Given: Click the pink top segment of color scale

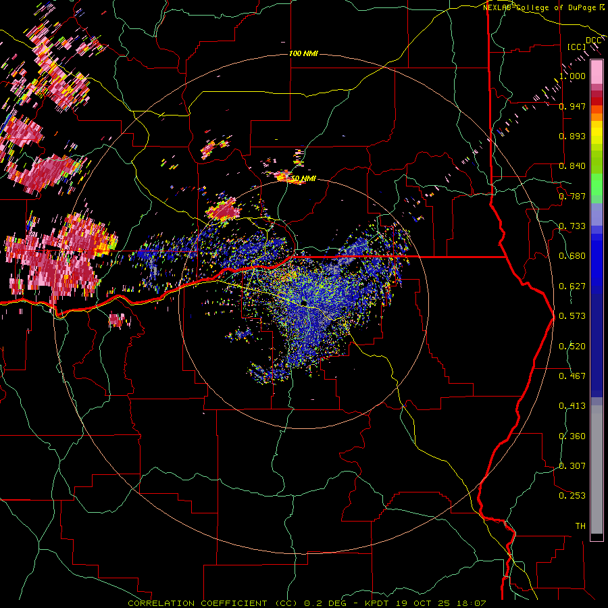Looking at the screenshot, I should (x=597, y=72).
